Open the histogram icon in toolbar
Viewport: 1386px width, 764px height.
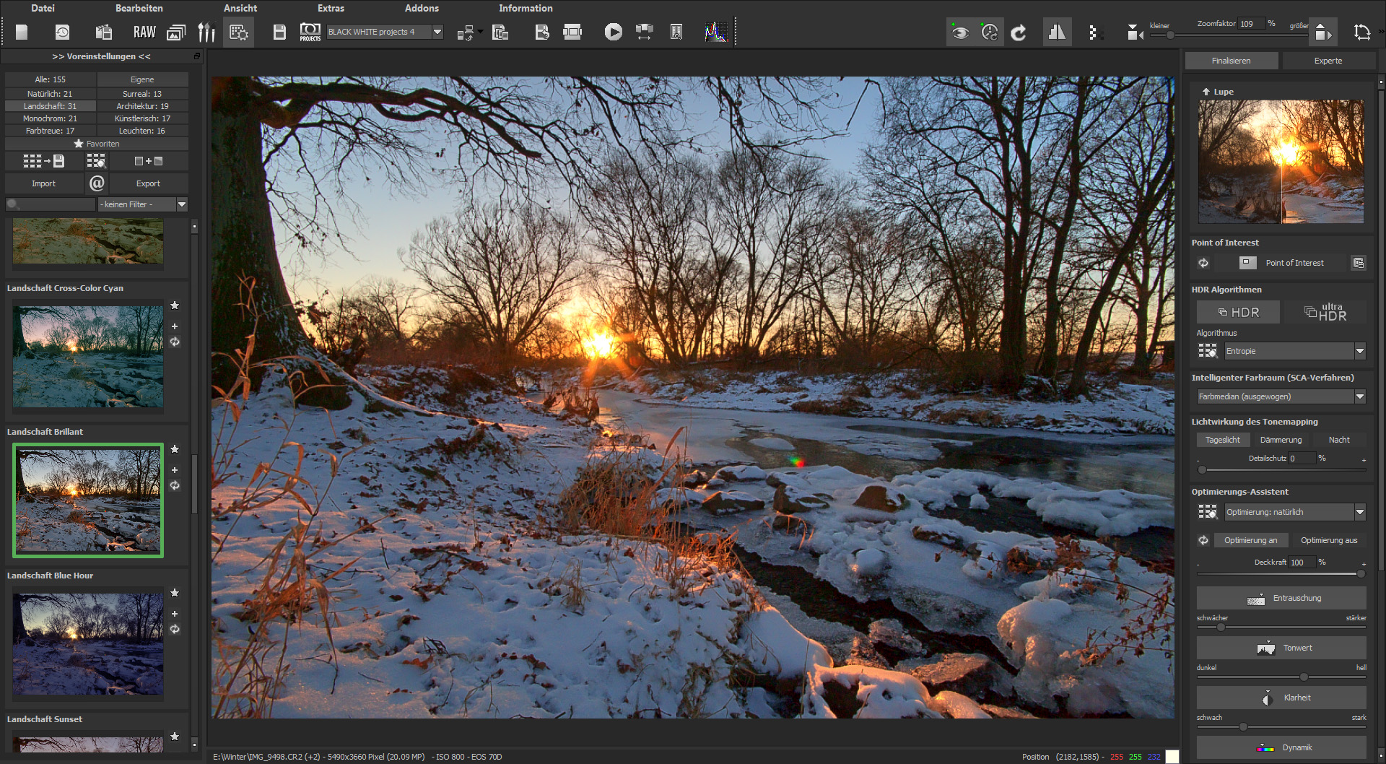tap(716, 32)
